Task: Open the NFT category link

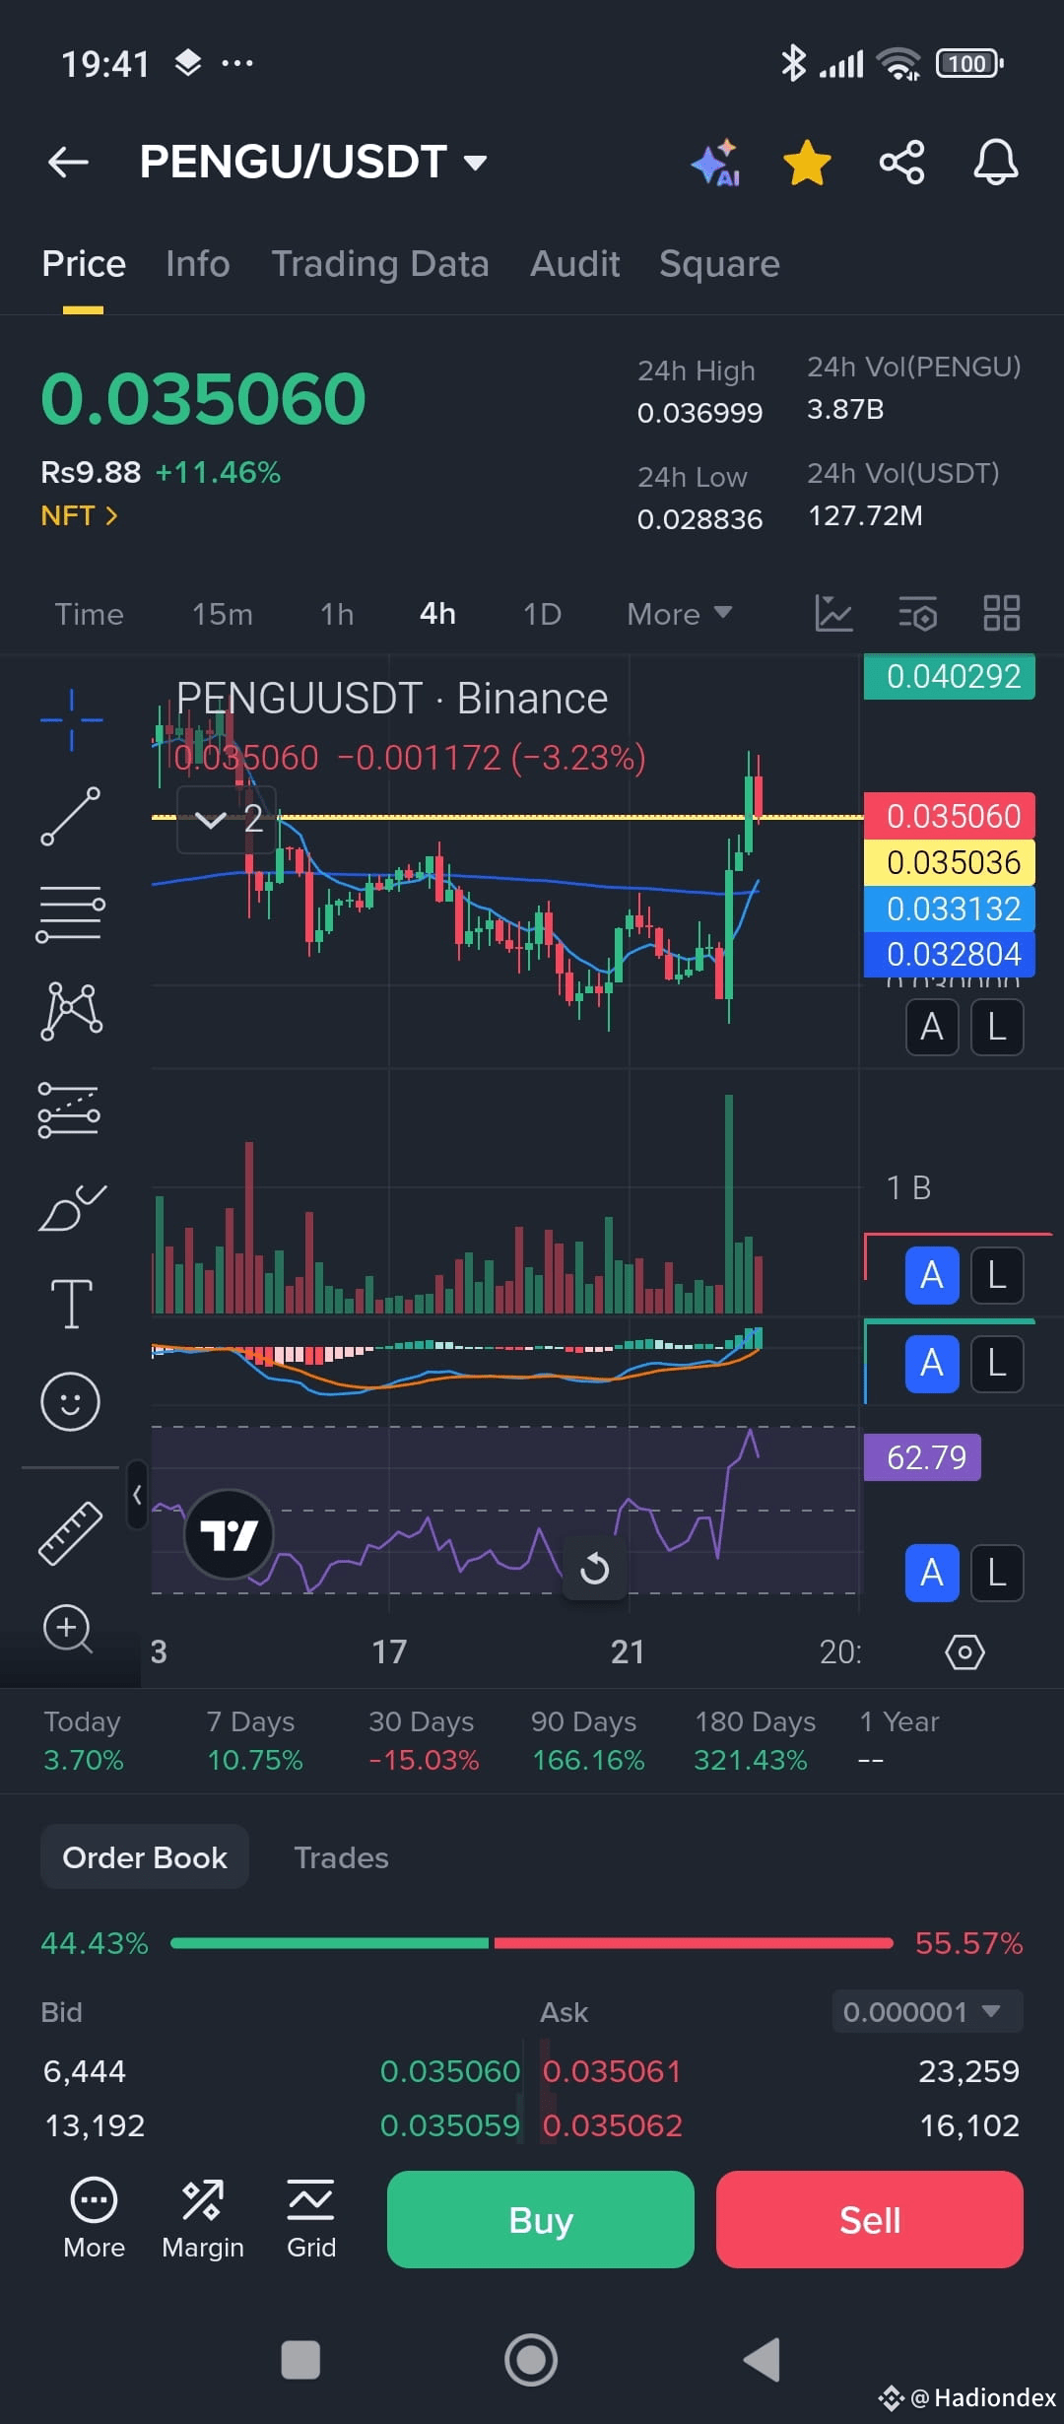Action: pyautogui.click(x=79, y=515)
